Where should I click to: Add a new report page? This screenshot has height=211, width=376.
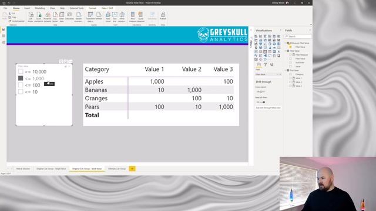132,169
